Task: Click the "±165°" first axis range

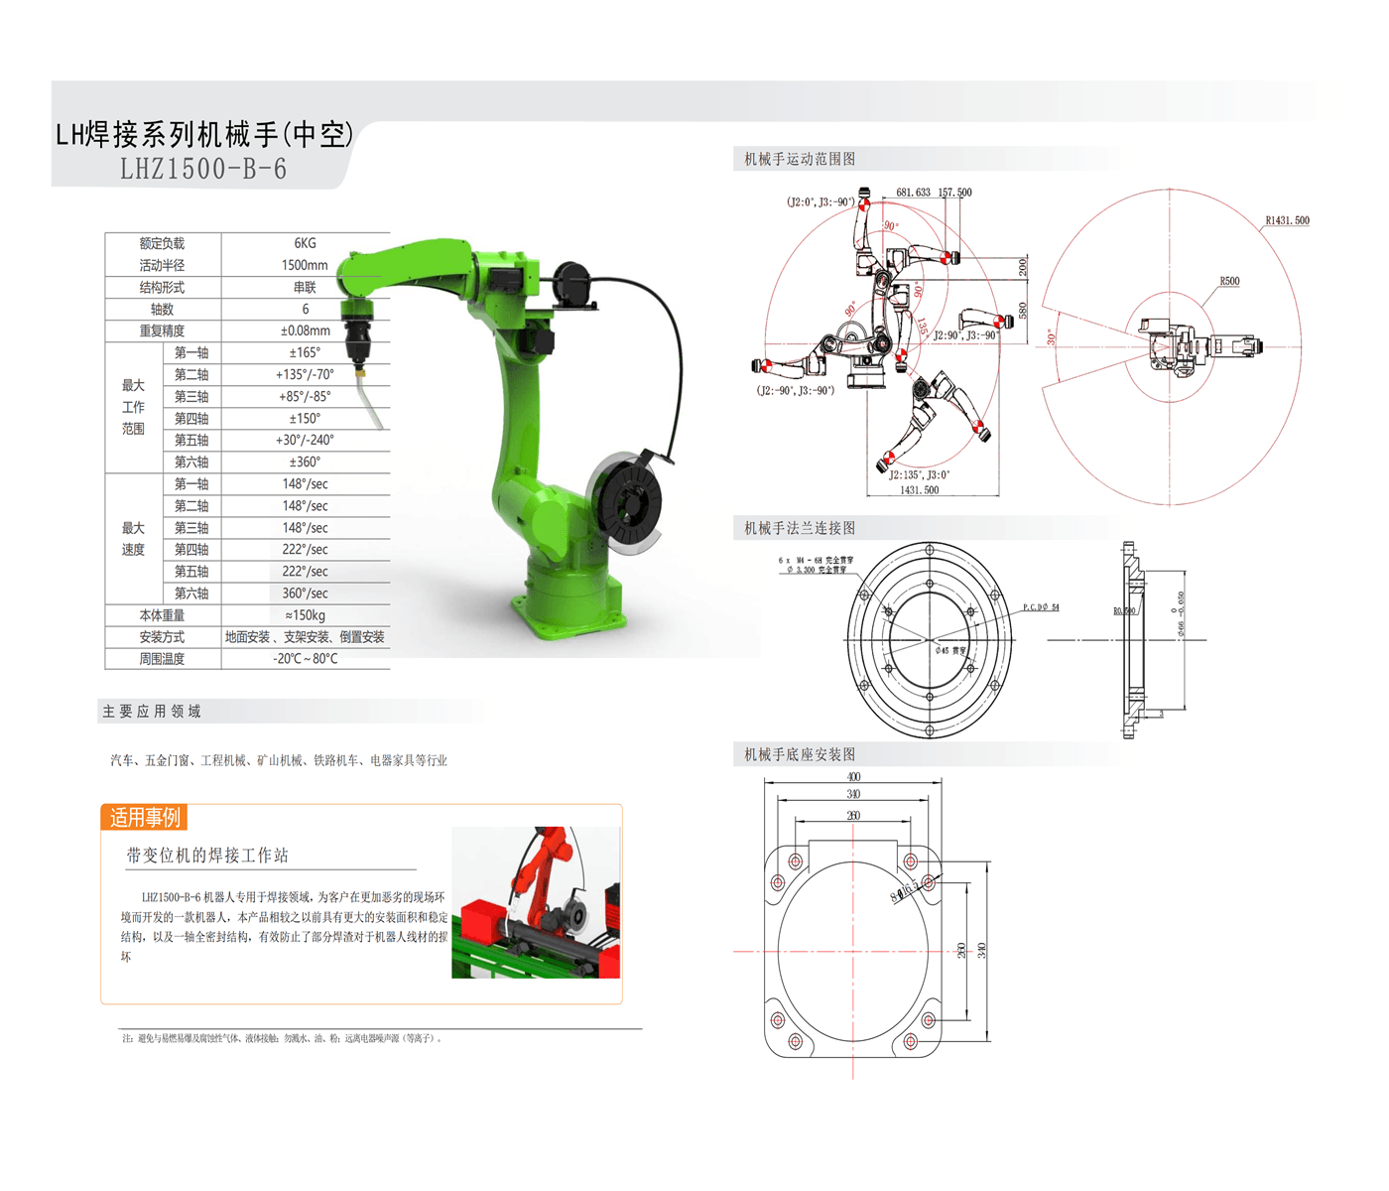Action: 305,352
